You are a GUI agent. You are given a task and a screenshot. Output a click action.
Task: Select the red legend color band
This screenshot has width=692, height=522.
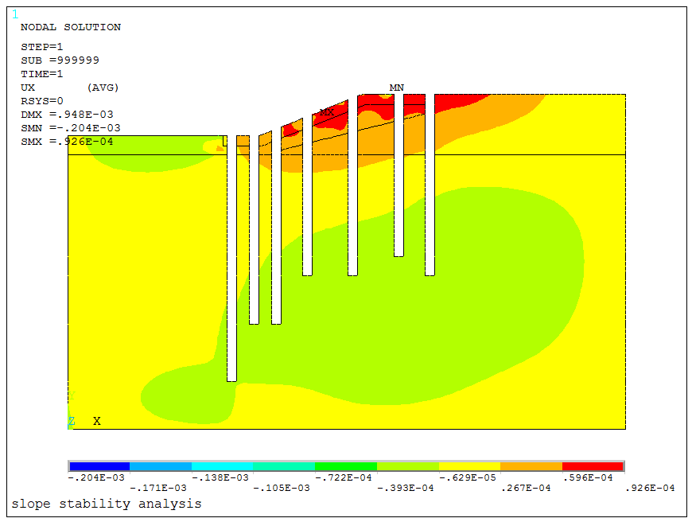592,466
